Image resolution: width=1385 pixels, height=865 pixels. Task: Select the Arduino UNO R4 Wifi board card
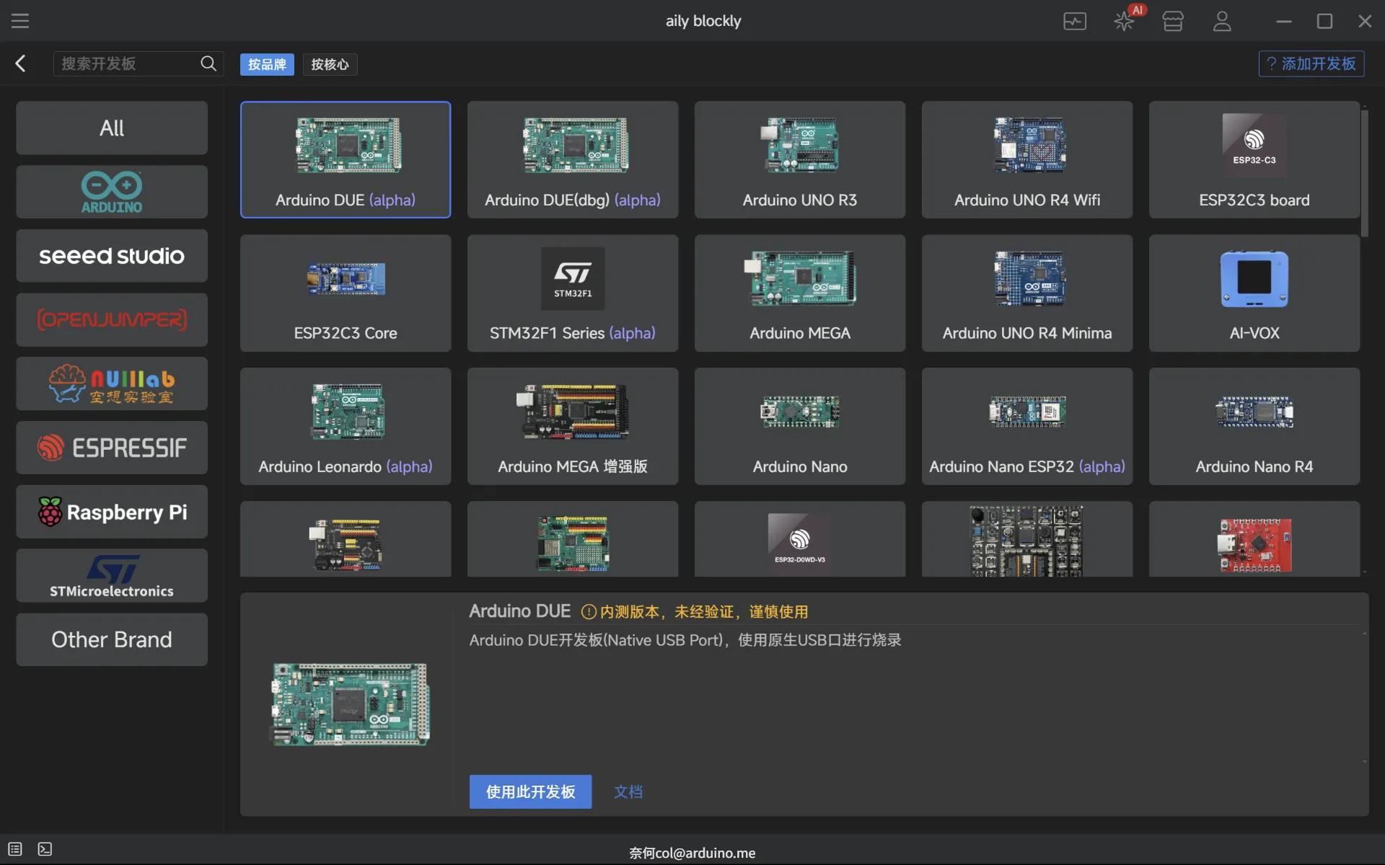(x=1026, y=159)
